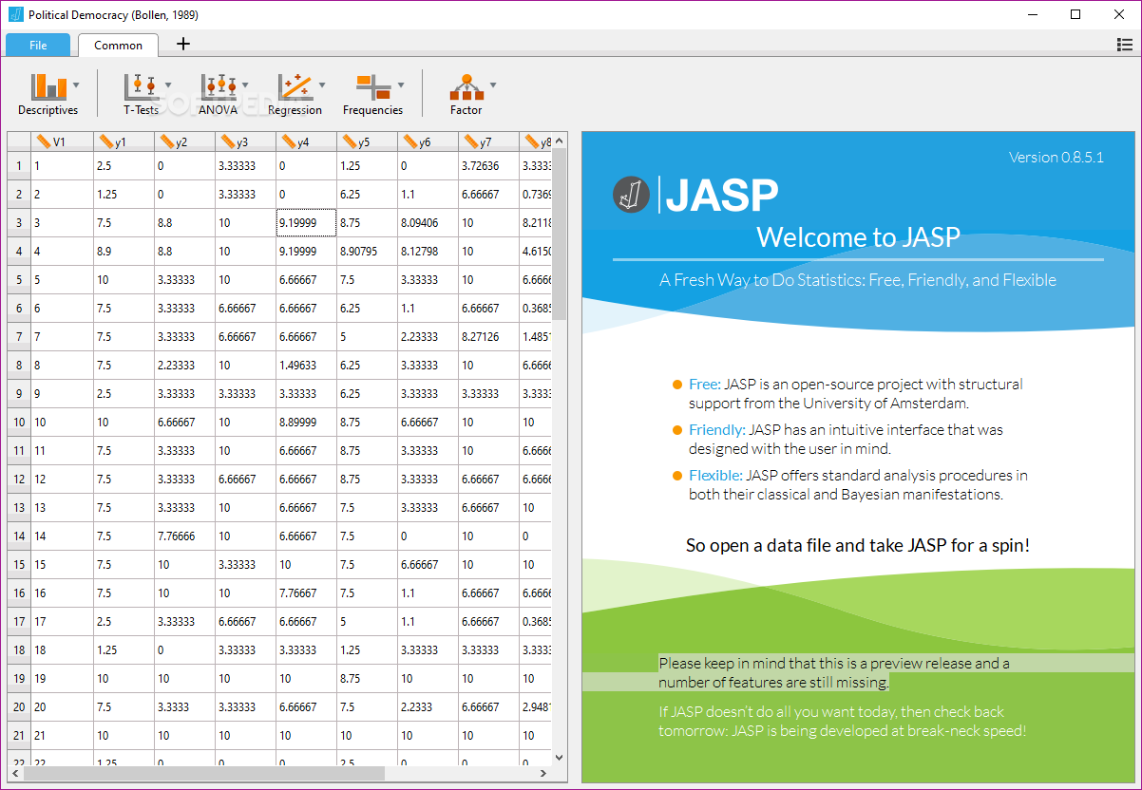Click the ruler icon of column y4

coord(289,141)
